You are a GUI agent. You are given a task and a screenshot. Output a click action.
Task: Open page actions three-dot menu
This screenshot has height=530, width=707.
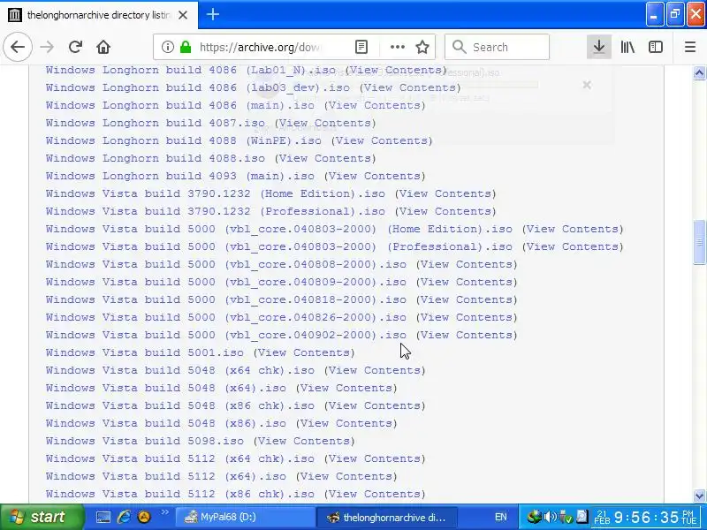pos(397,47)
